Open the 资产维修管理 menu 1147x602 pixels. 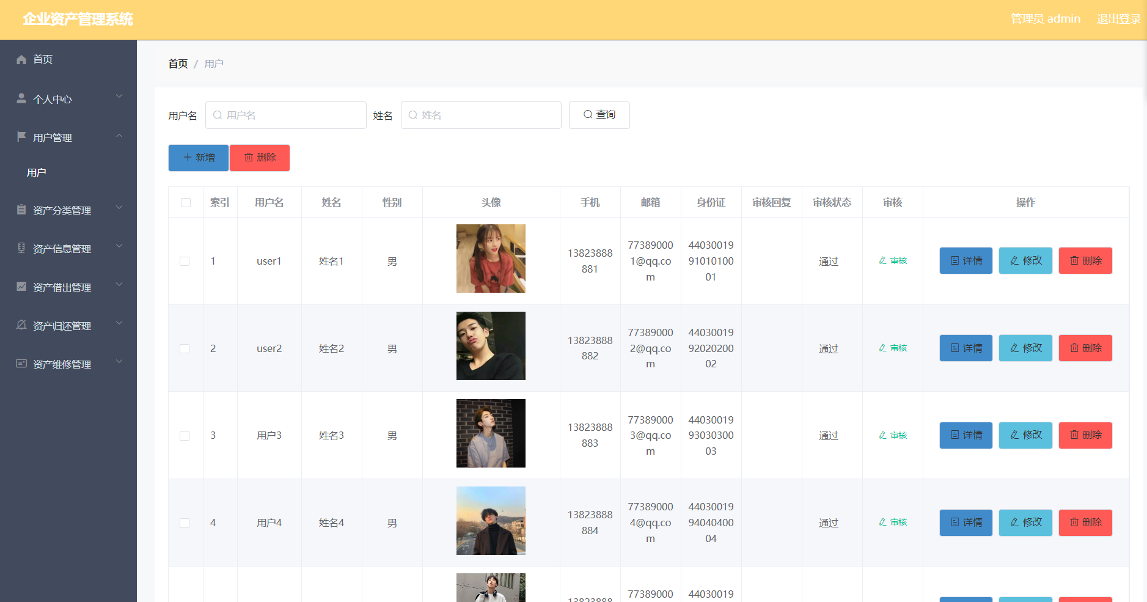[x=68, y=364]
